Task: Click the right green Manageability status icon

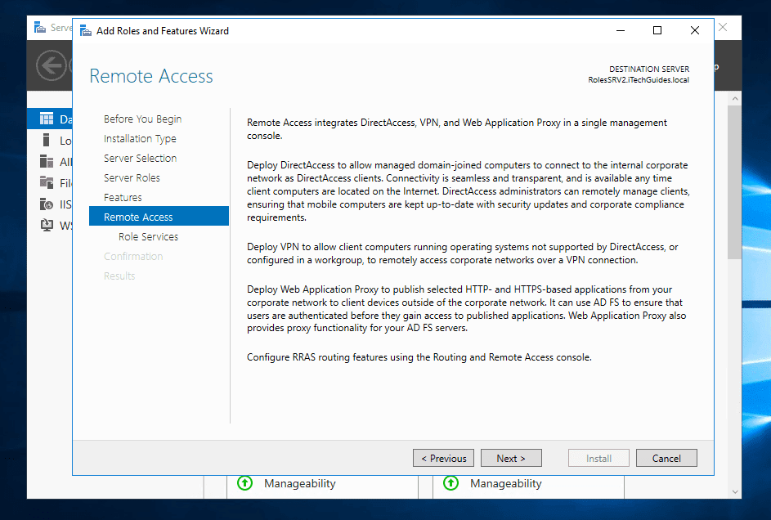Action: point(450,483)
